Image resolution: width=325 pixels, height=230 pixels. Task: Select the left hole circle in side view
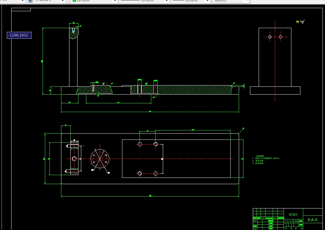[x=270, y=37]
